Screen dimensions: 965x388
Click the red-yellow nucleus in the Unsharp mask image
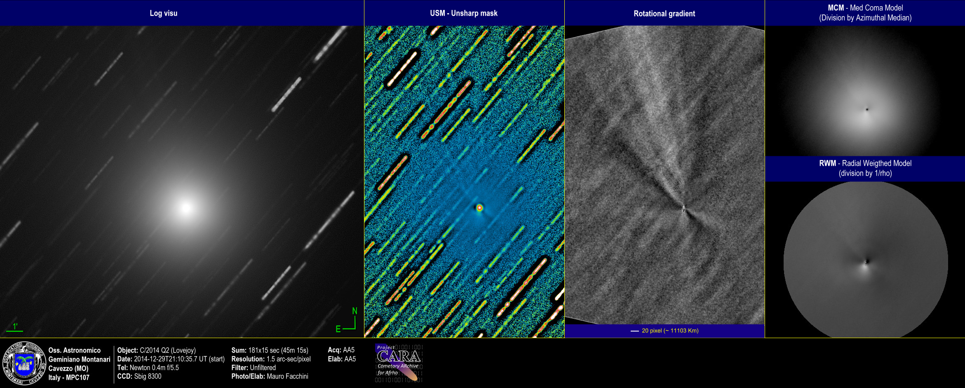479,208
